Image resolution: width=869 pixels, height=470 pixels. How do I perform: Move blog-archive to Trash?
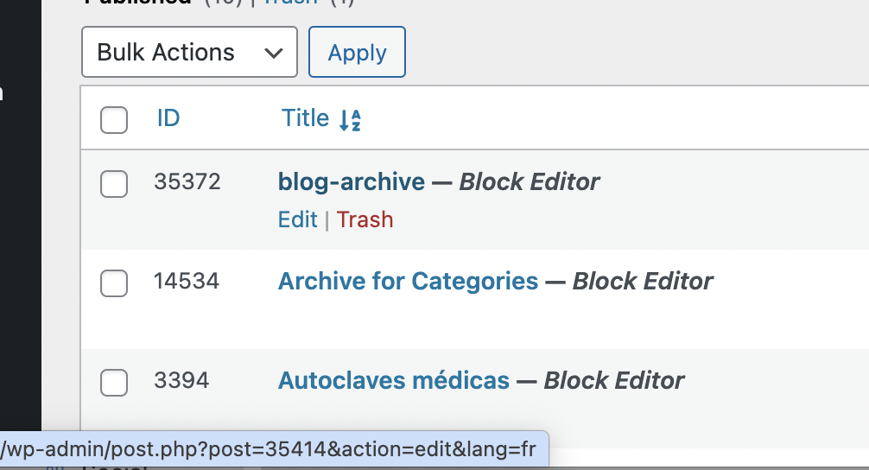pyautogui.click(x=365, y=219)
